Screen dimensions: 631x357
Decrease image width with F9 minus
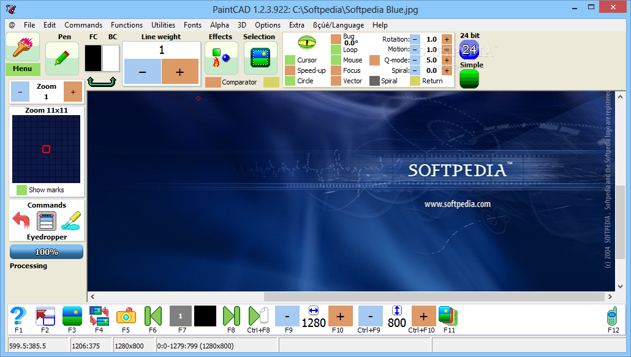pyautogui.click(x=287, y=316)
